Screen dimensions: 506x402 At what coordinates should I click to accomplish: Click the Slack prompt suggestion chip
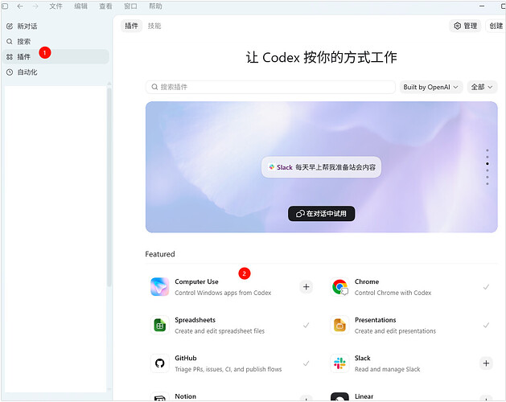[322, 167]
